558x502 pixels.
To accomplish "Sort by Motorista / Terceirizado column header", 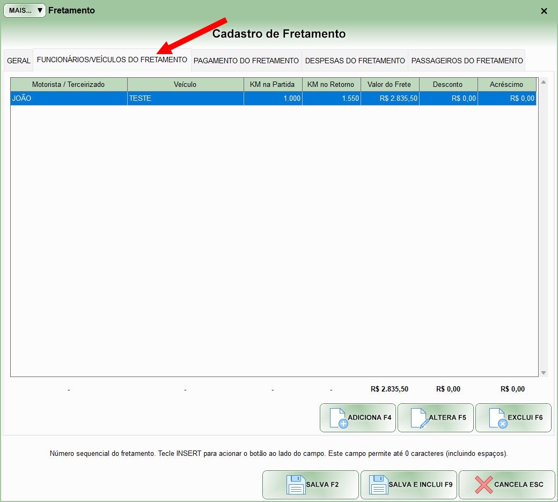I will (x=69, y=84).
